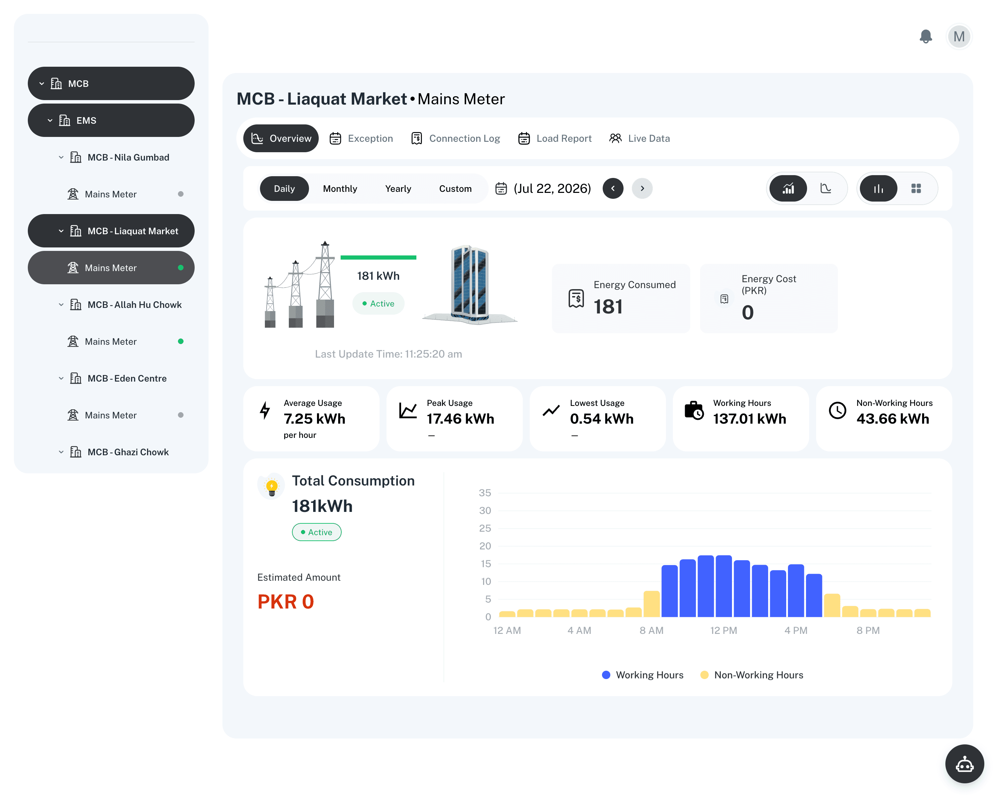The height and width of the screenshot is (800, 1001).
Task: Click the Active status near 181 kWh
Action: (x=379, y=303)
